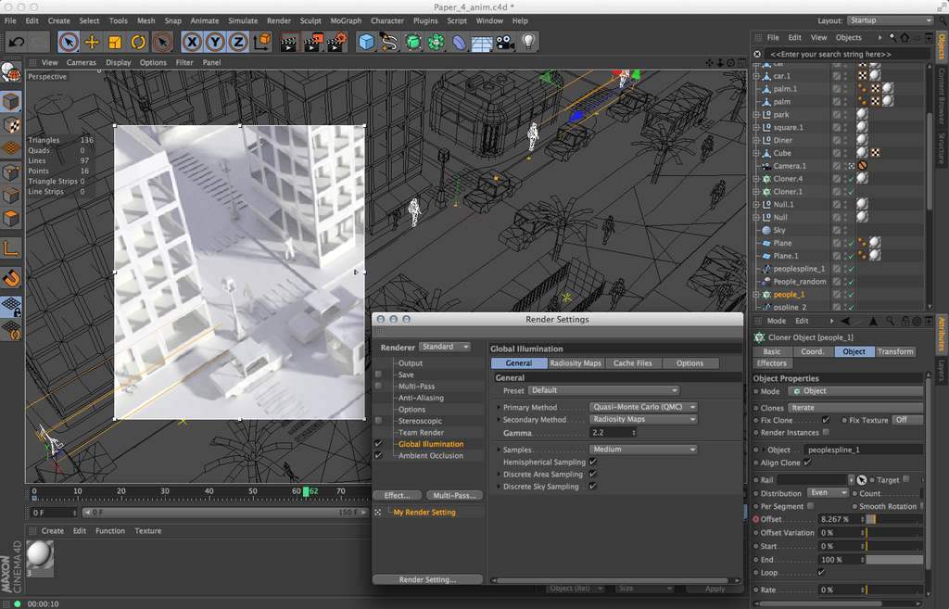Uncheck Hemispherical Sampling
This screenshot has height=609, width=949.
pos(592,462)
